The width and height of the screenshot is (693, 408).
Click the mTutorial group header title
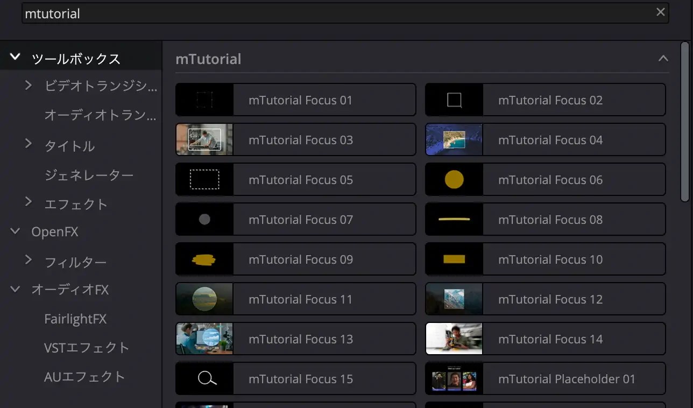(208, 59)
